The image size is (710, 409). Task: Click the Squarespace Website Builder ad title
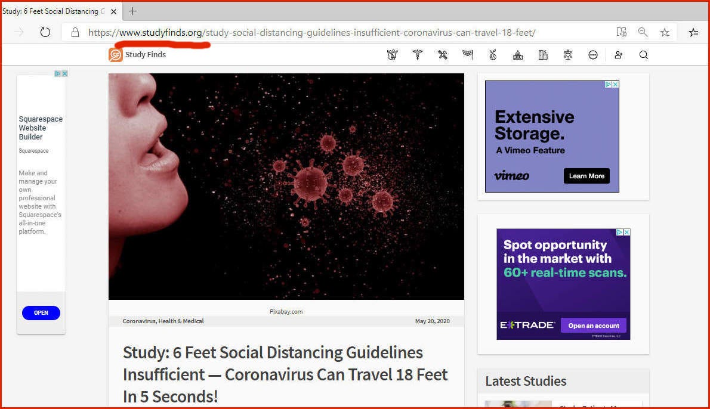coord(41,128)
